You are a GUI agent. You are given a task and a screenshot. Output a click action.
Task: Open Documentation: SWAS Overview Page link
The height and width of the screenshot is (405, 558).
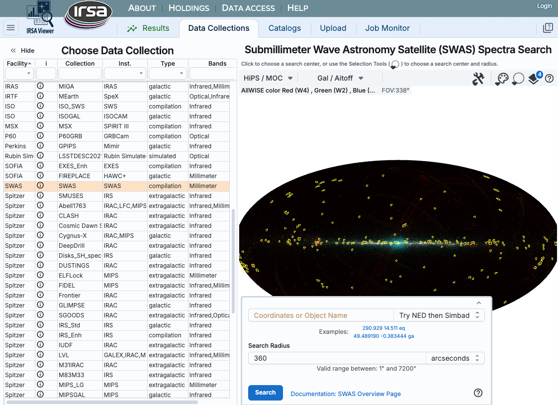[346, 394]
